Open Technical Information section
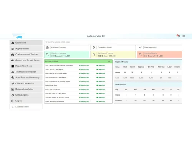This screenshot has height=144, width=192. (26, 72)
